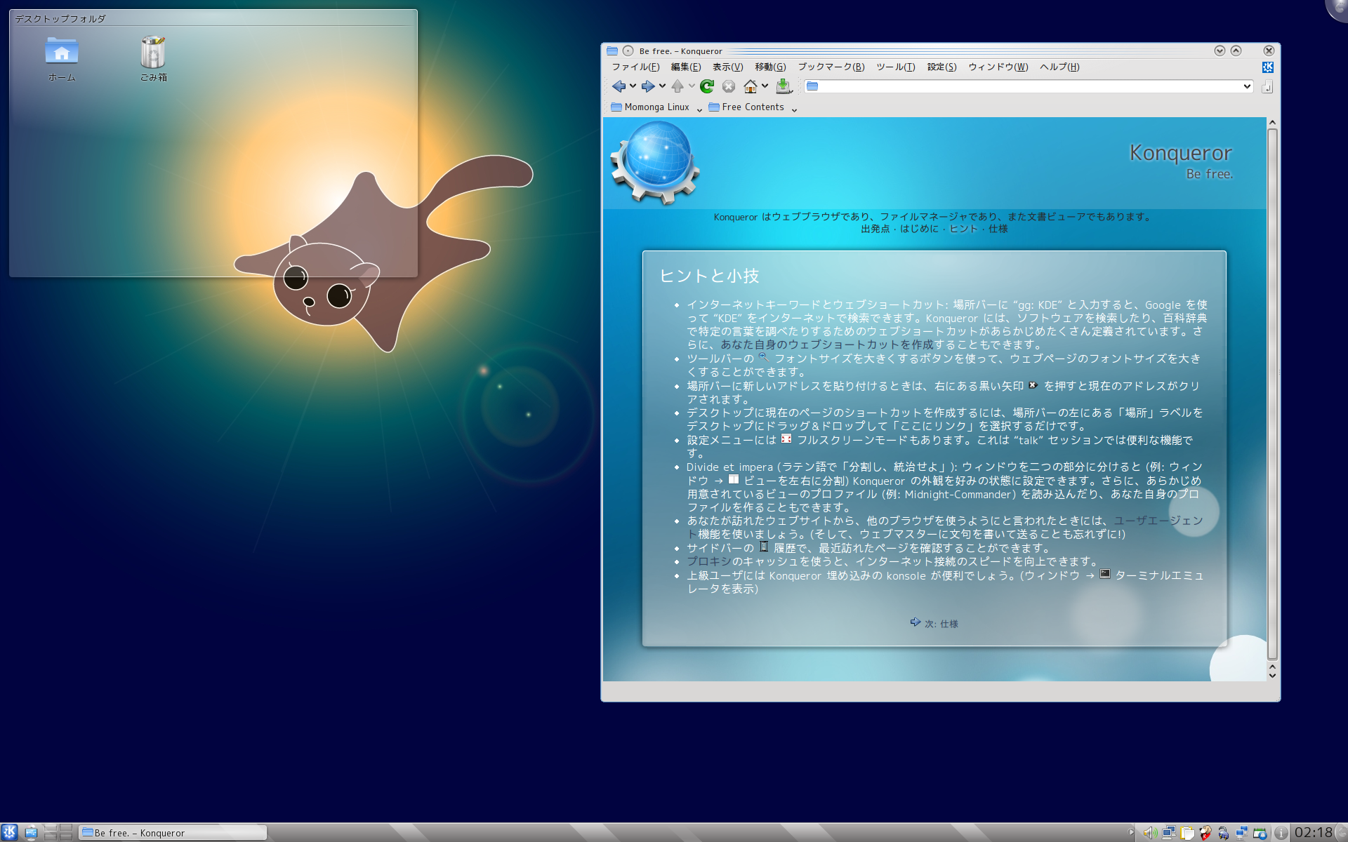Click the Be free. – Konqueror taskbar button
The width and height of the screenshot is (1348, 842).
click(x=173, y=833)
